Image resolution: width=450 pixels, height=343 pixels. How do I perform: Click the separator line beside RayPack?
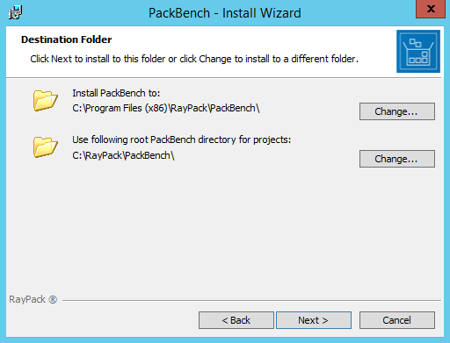(x=251, y=300)
